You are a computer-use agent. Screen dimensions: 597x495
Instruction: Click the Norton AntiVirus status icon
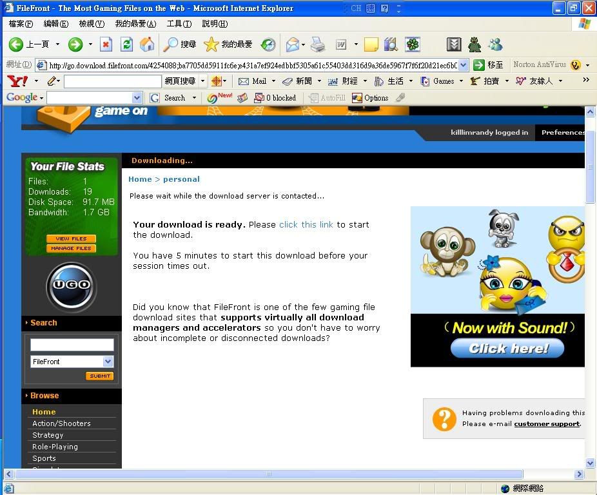click(575, 65)
